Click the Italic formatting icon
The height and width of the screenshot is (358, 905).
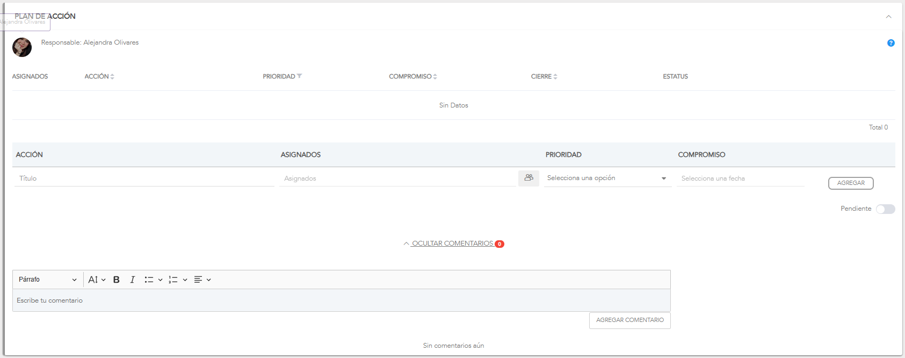[132, 280]
